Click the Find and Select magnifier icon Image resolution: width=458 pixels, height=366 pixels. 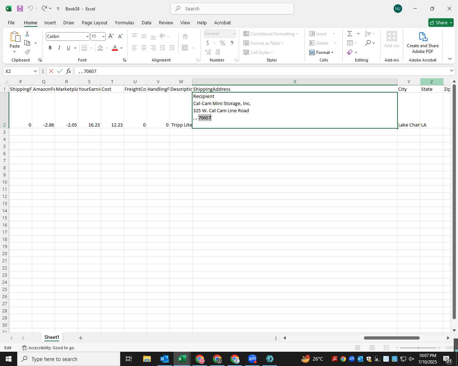(368, 43)
